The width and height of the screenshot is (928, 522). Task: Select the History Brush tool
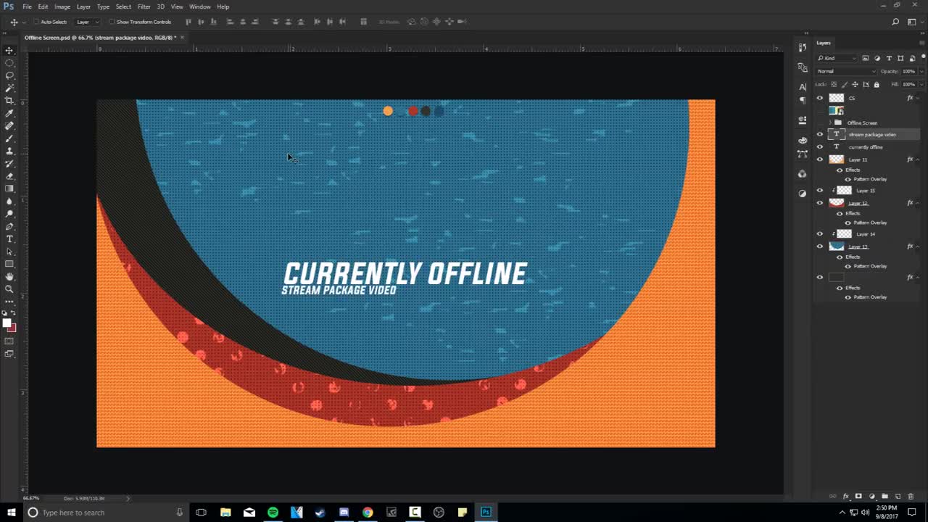click(9, 163)
